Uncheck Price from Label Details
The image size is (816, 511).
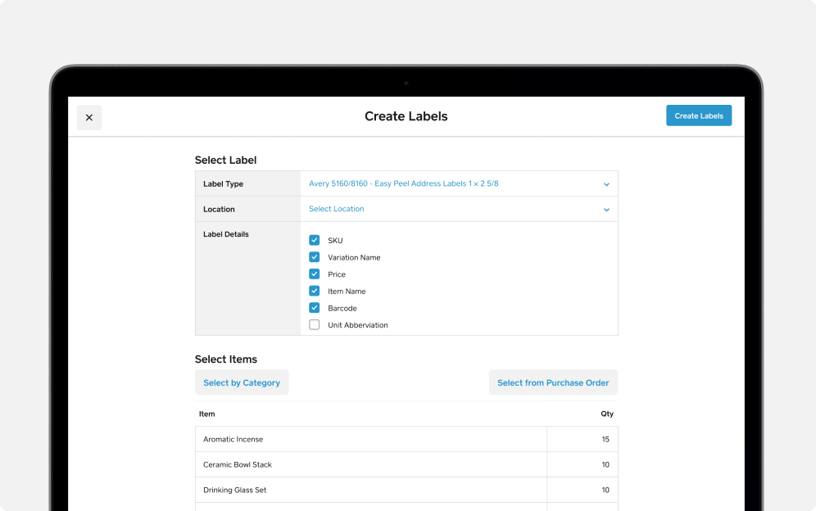point(314,274)
